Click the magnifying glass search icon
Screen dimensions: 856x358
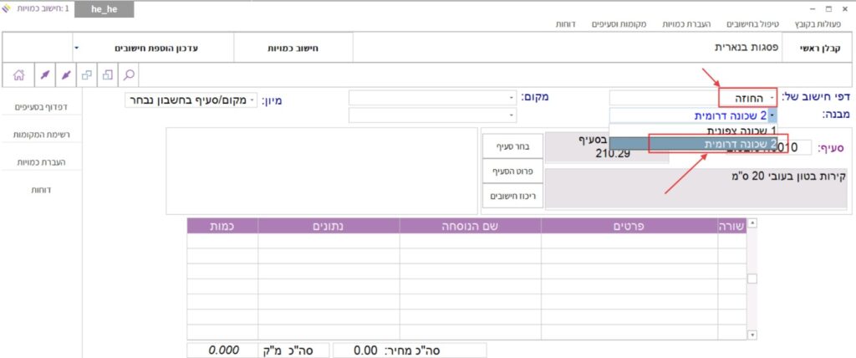(130, 74)
